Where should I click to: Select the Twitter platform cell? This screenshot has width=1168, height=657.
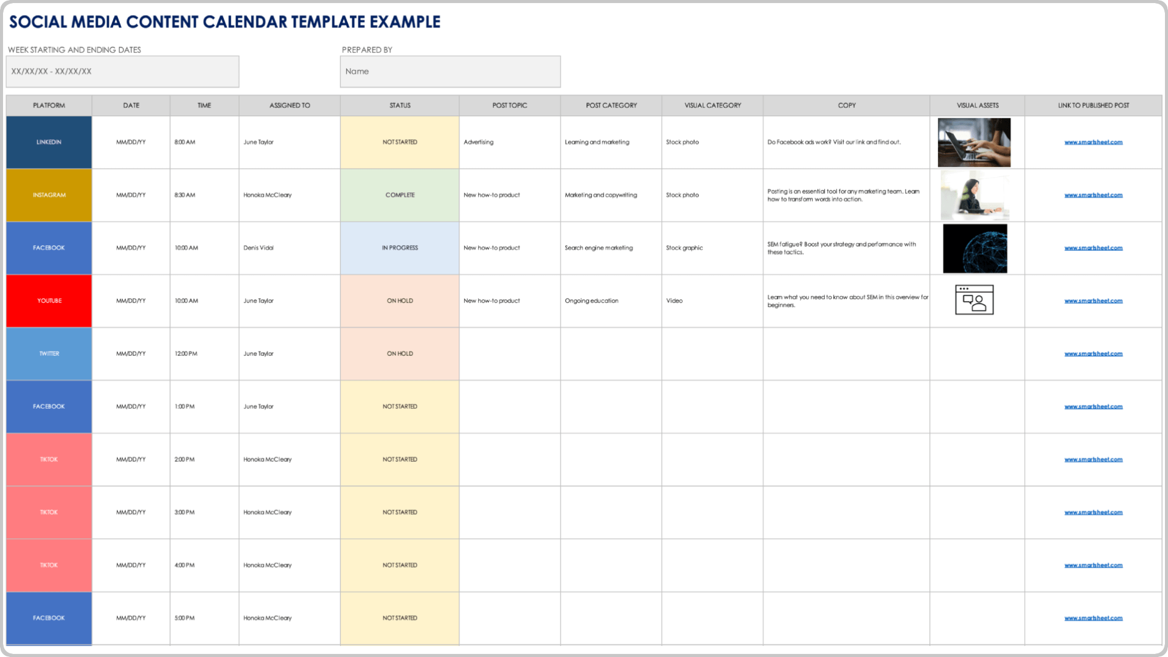(49, 354)
